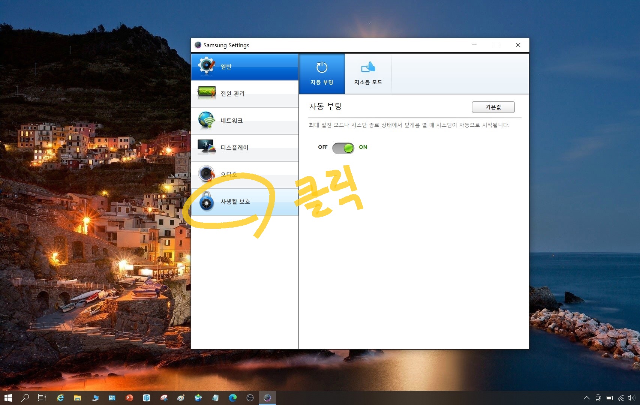This screenshot has width=640, height=405.
Task: Launch Internet Explorer from taskbar
Action: point(60,398)
